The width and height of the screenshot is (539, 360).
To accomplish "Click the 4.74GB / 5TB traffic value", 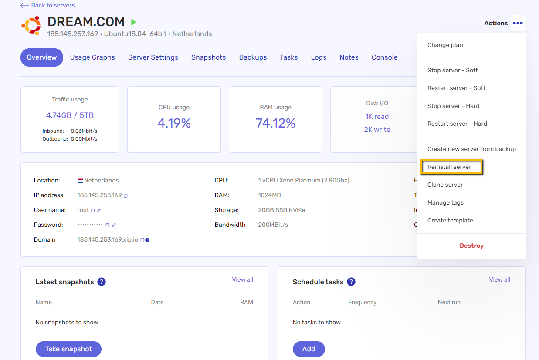I will [x=70, y=115].
